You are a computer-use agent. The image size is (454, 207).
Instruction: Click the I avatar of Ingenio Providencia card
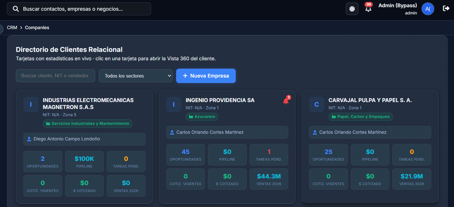click(174, 104)
